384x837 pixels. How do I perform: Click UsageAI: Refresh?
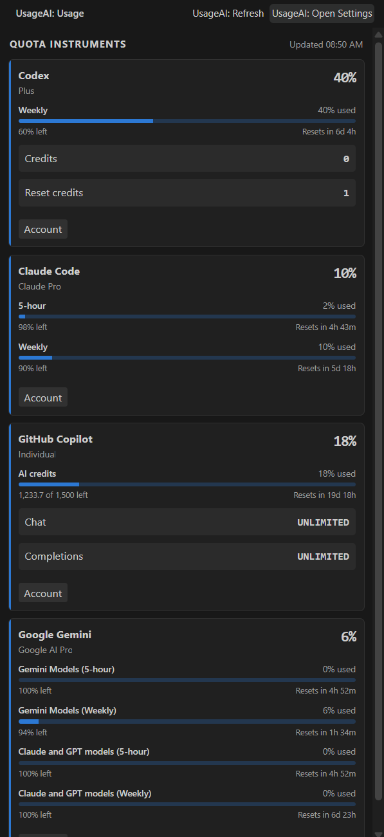[x=228, y=13]
